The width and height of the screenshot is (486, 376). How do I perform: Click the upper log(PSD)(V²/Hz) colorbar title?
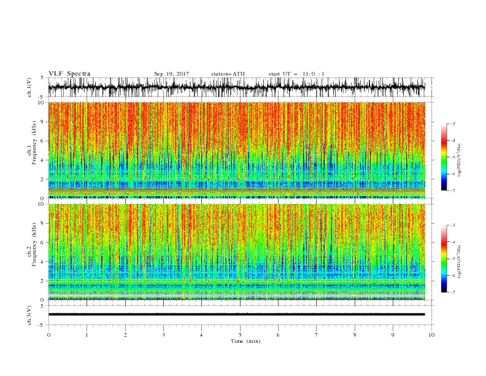click(x=460, y=160)
